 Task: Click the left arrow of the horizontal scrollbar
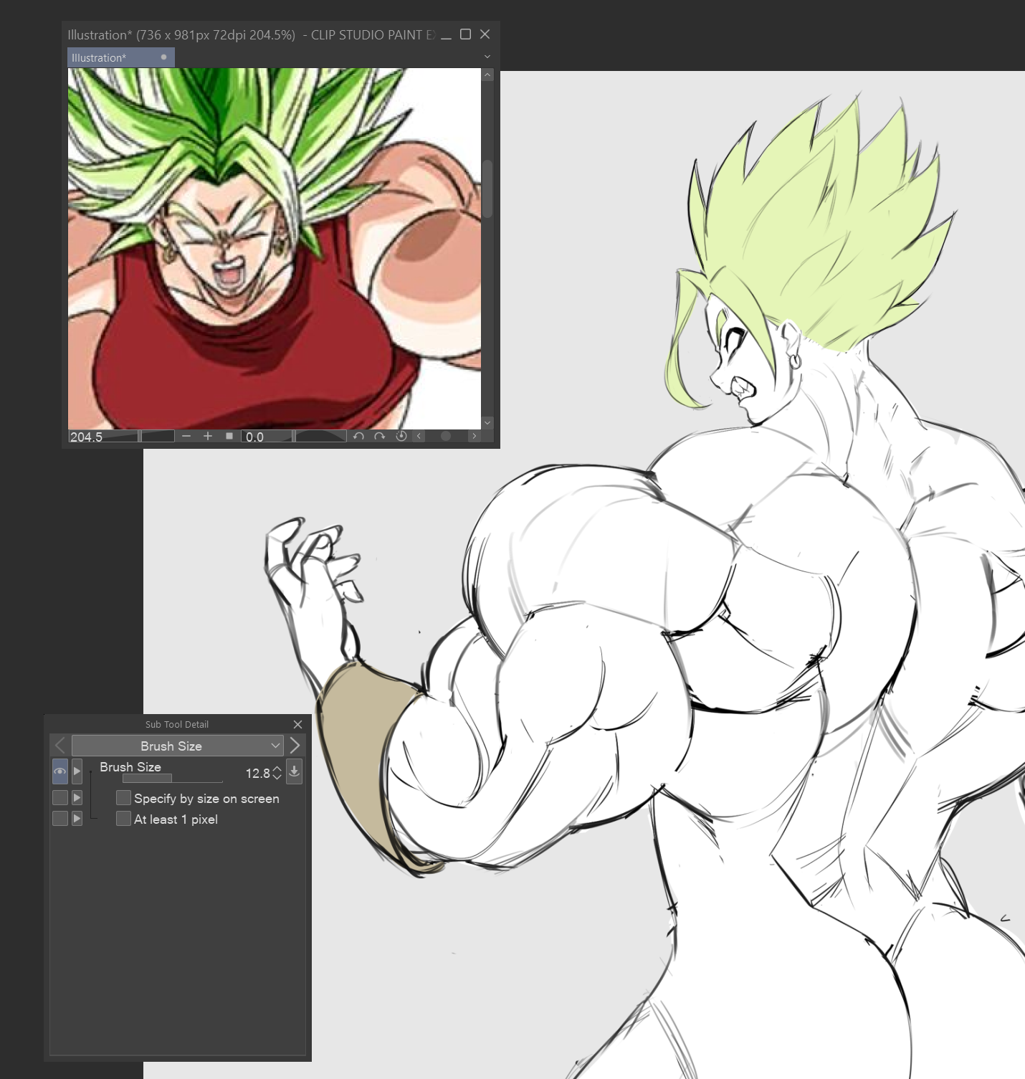[x=419, y=436]
